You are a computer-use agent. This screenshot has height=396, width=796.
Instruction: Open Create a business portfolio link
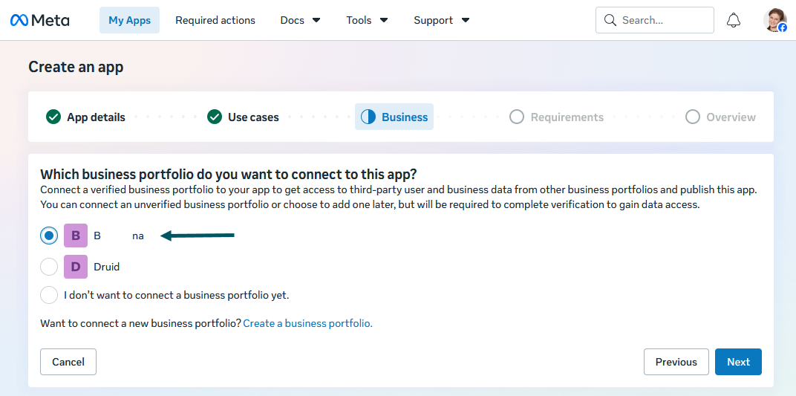click(x=307, y=323)
